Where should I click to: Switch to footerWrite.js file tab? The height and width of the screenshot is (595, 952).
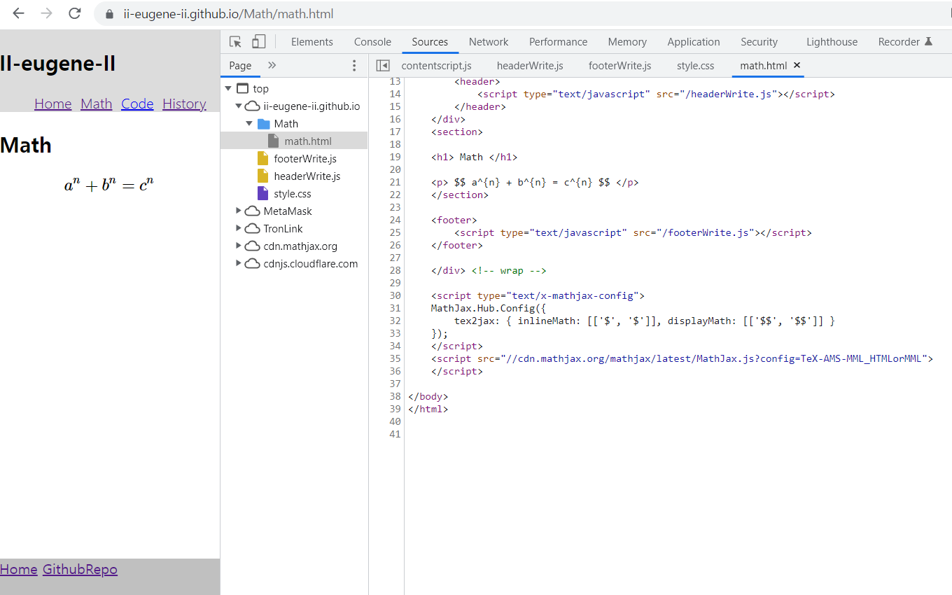pos(619,65)
